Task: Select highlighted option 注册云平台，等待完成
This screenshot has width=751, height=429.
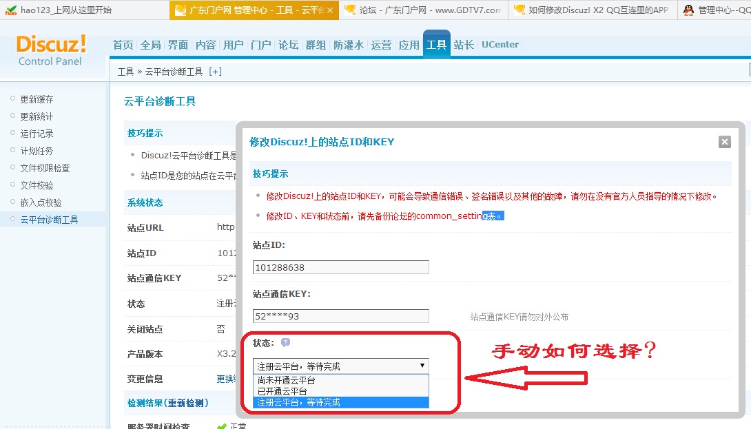Action: (340, 402)
